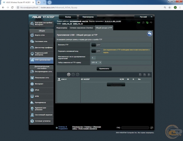Open the UTF-8 charset dropdown
Image resolution: width=183 pixels, height=141 pixels.
96,62
